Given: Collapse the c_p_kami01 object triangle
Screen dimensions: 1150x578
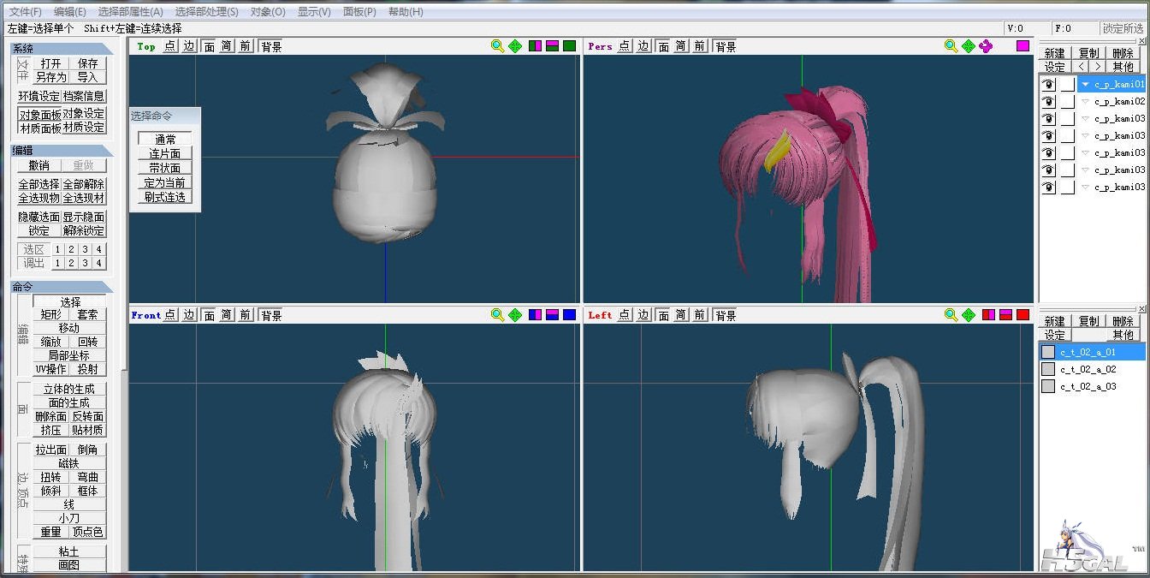Looking at the screenshot, I should (1085, 84).
